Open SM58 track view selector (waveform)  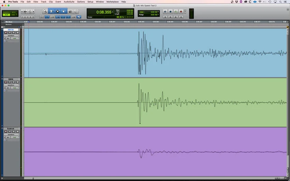click(x=12, y=85)
